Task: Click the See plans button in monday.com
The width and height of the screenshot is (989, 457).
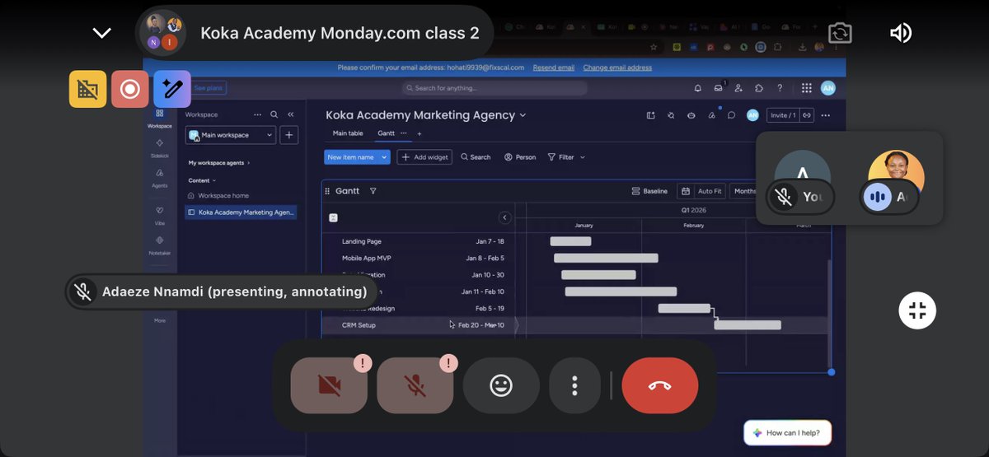Action: pos(209,87)
